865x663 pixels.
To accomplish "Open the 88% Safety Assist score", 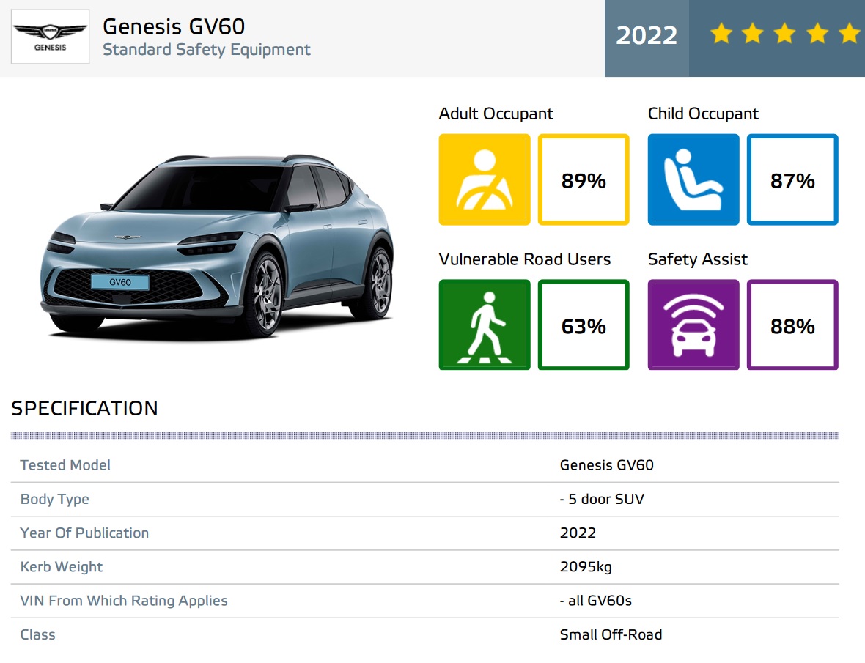I will click(792, 325).
